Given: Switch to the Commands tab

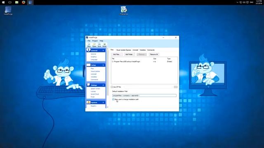Looking at the screenshot, I should [x=151, y=50].
